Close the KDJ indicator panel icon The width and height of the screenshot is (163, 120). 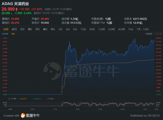(9, 99)
